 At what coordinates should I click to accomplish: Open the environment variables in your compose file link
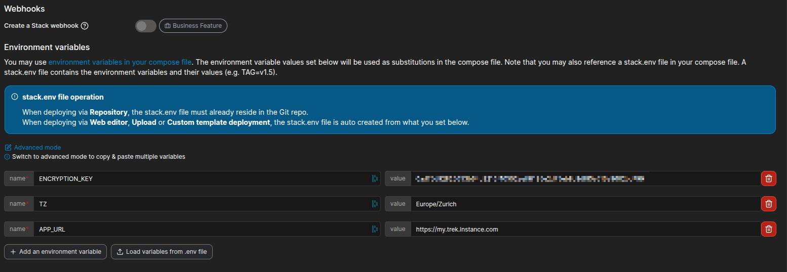coord(120,62)
